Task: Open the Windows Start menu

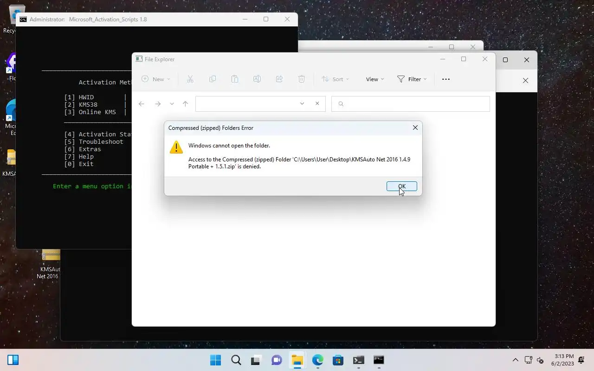Action: [x=215, y=360]
